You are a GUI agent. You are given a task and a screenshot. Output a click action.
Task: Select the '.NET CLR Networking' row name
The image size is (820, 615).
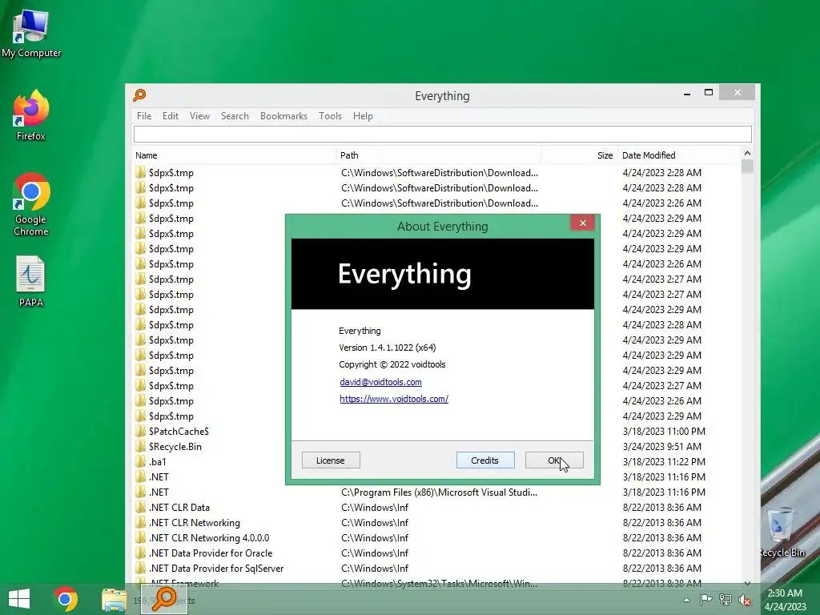tap(195, 522)
